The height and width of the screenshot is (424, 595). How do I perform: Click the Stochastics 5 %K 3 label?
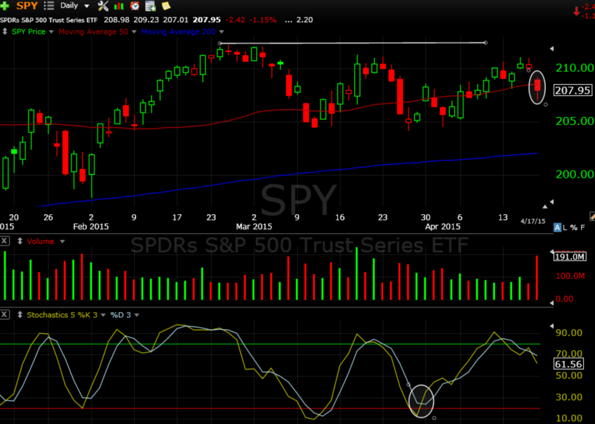coord(62,315)
